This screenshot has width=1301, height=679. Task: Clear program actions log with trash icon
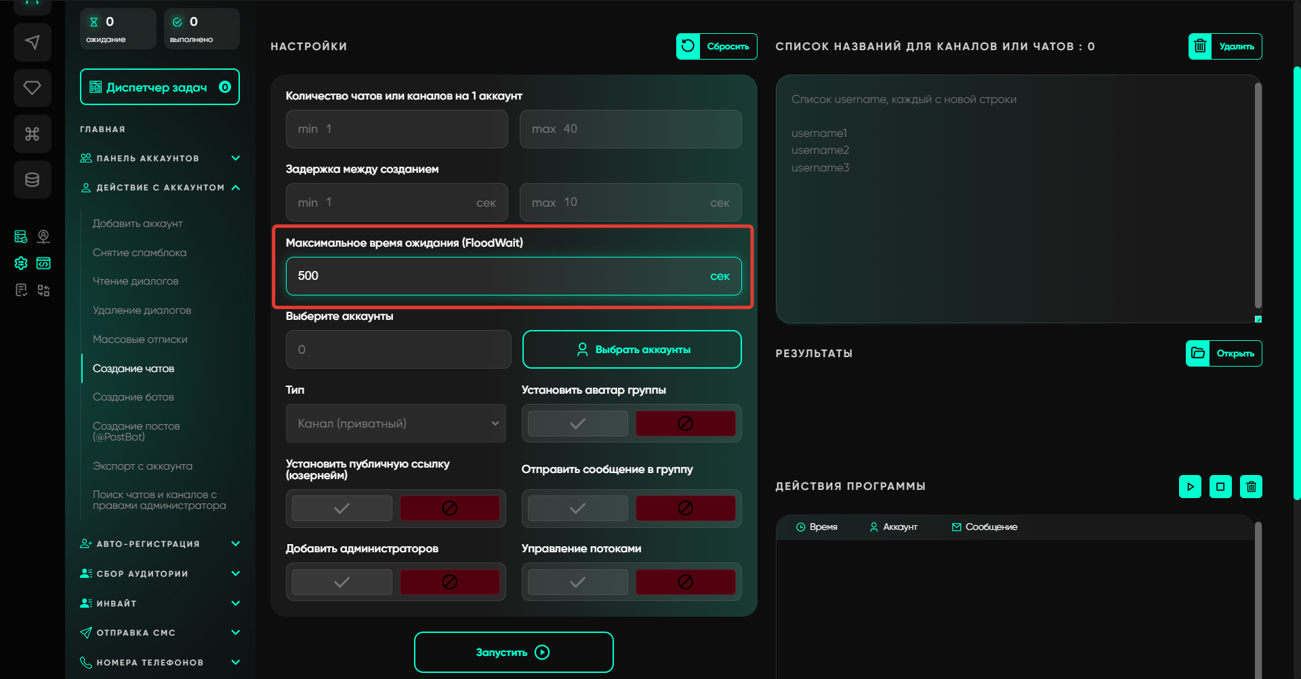pos(1250,487)
